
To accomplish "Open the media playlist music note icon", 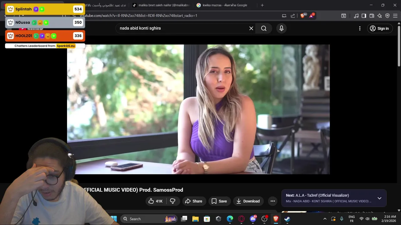I will pyautogui.click(x=356, y=16).
